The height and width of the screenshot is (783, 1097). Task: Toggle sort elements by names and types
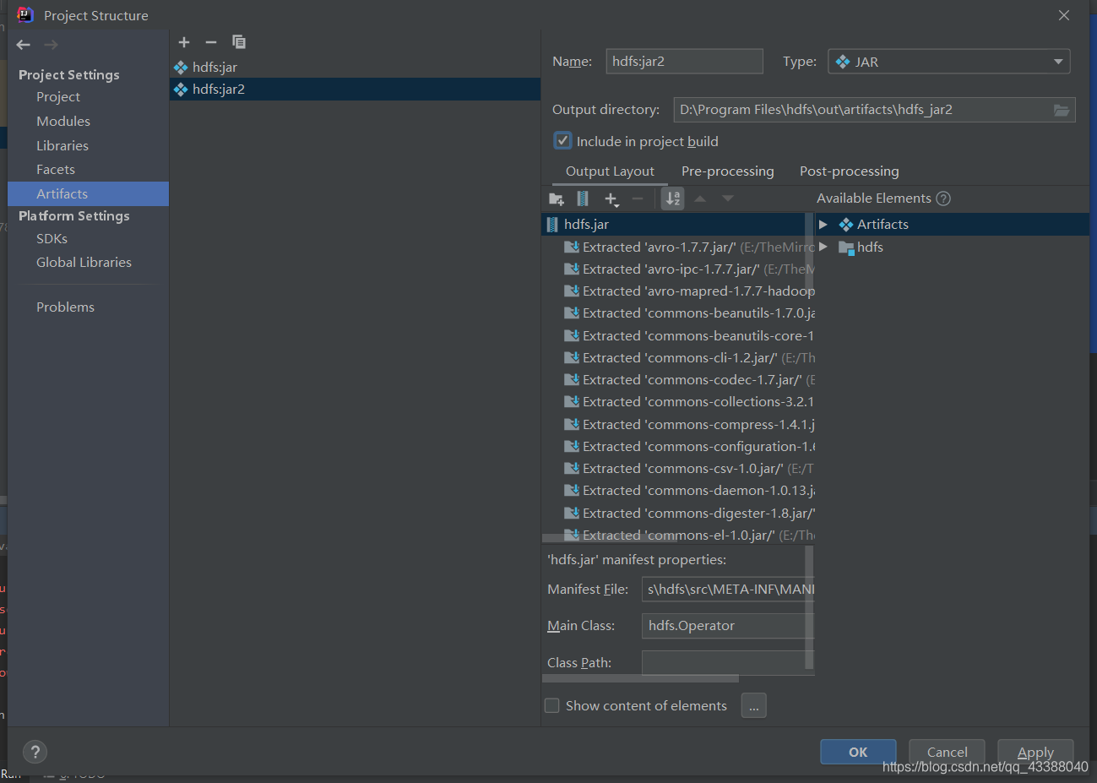pos(673,198)
